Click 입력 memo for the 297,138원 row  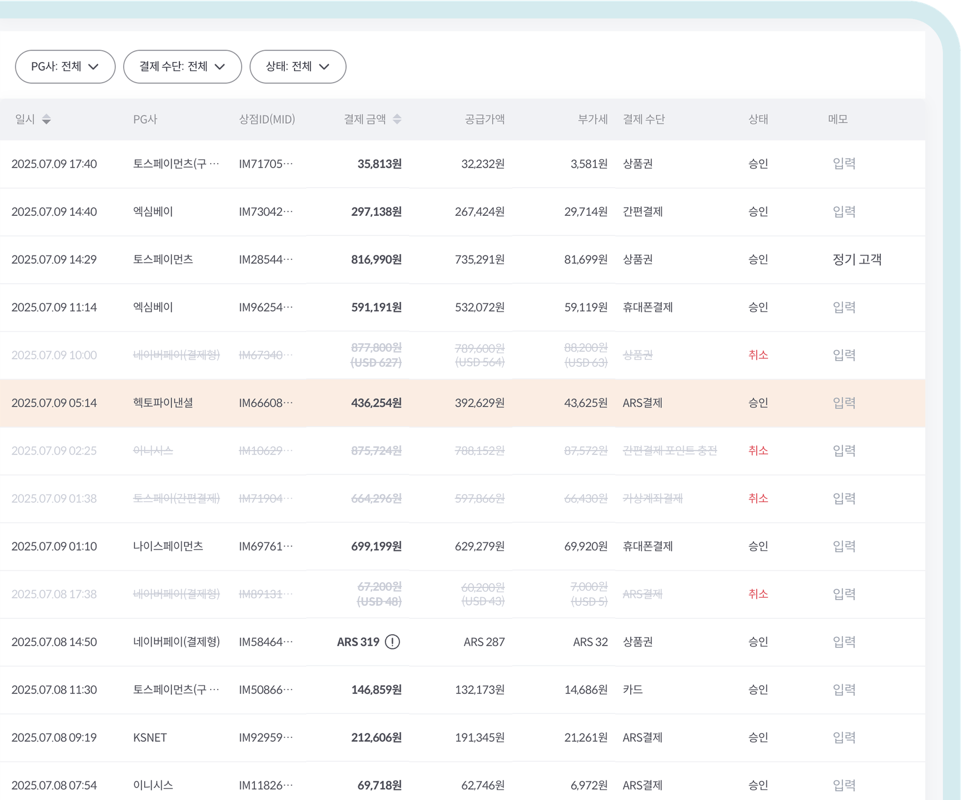(844, 212)
